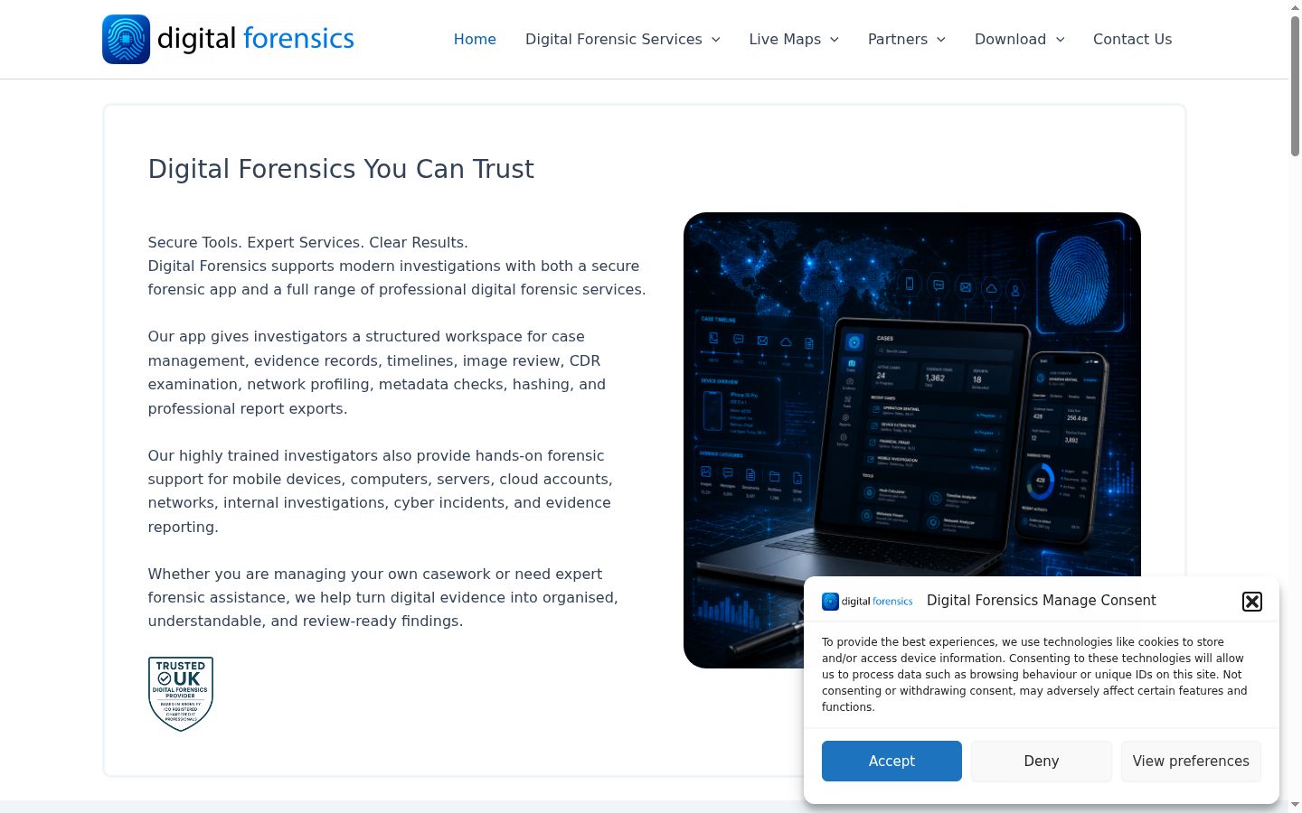Screen dimensions: 1302x813
Task: Go to the Home menu item
Action: coord(475,39)
